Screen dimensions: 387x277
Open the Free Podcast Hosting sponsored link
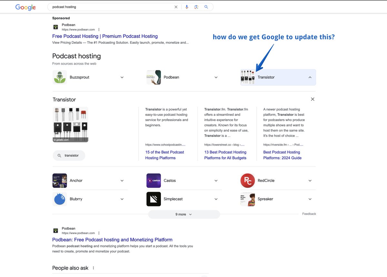pos(105,36)
